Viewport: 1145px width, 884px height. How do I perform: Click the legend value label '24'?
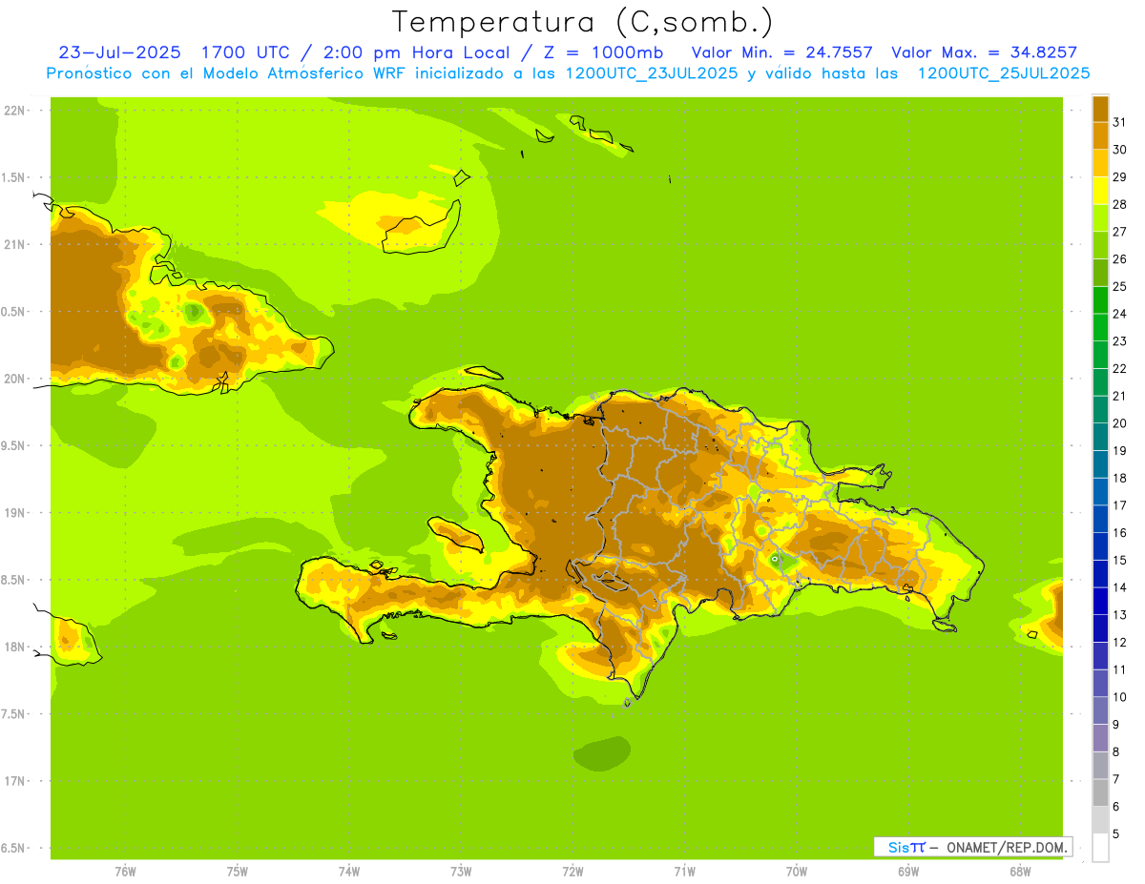click(1119, 314)
